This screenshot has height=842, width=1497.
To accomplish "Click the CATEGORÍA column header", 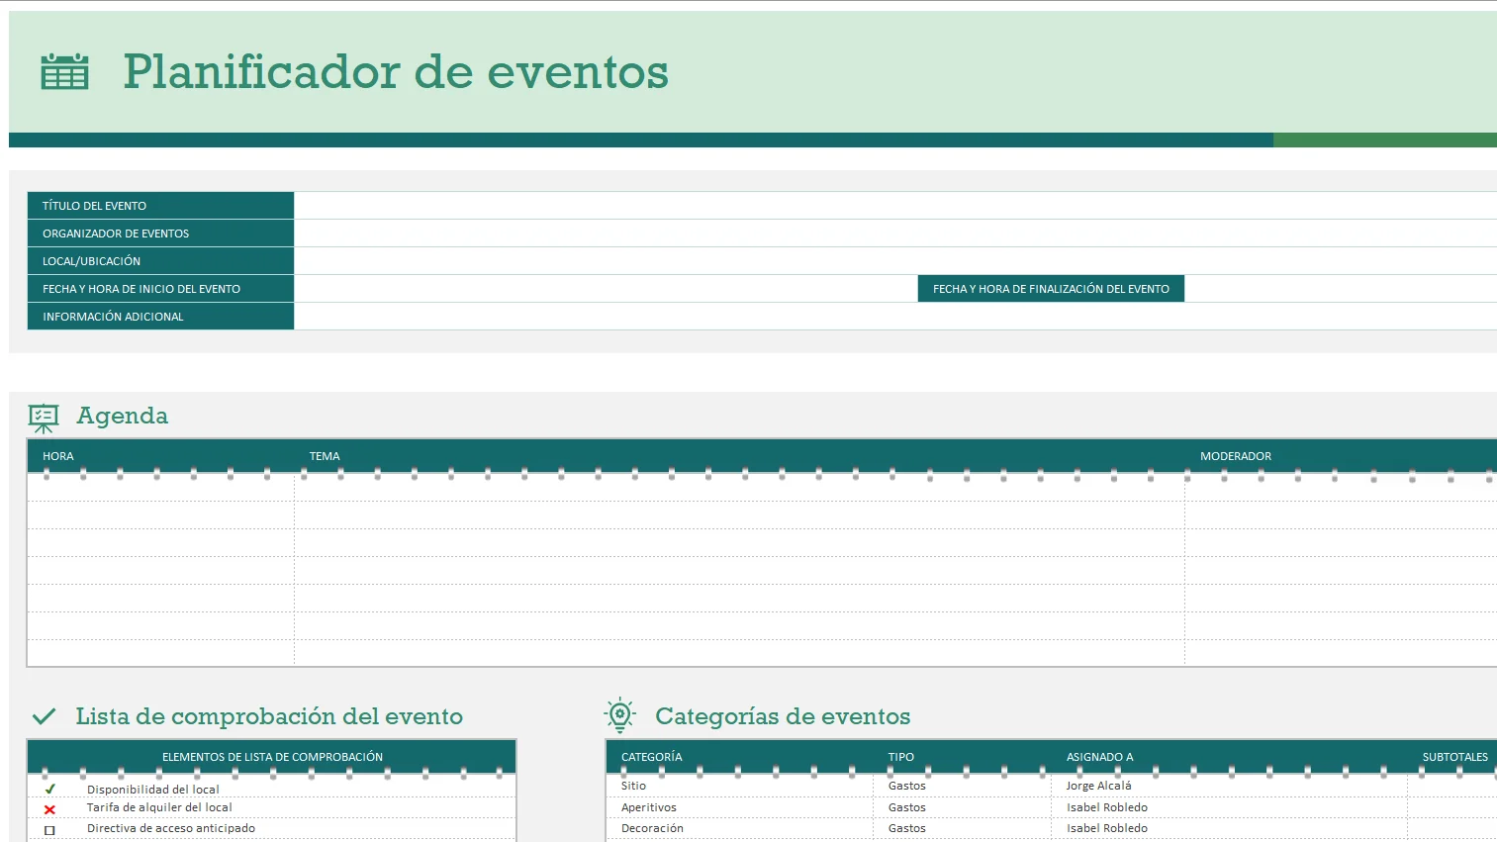I will [x=652, y=757].
